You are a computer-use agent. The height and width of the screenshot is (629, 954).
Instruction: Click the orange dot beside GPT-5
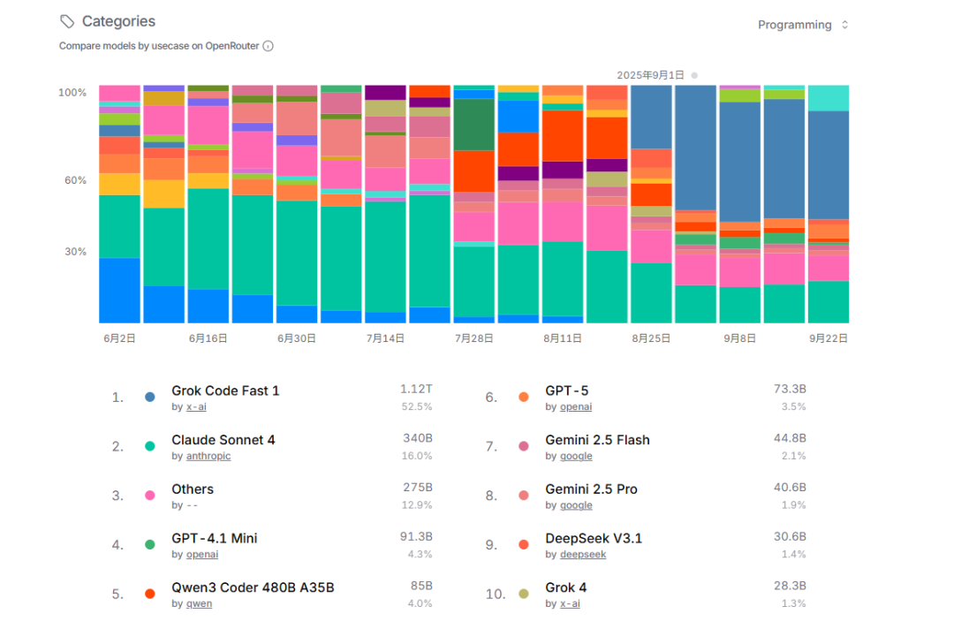coord(523,398)
